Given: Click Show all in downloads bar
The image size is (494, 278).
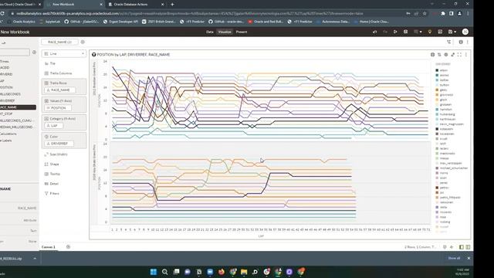Looking at the screenshot, I should coord(454,258).
